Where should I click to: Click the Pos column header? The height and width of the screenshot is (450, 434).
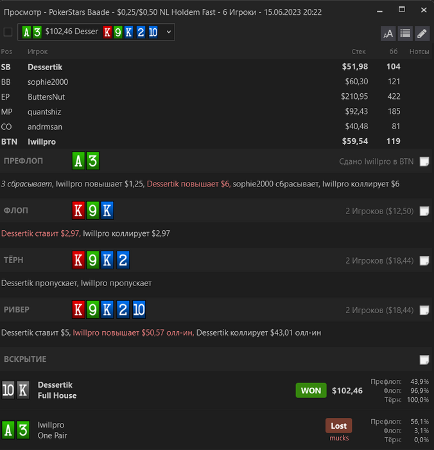6,51
